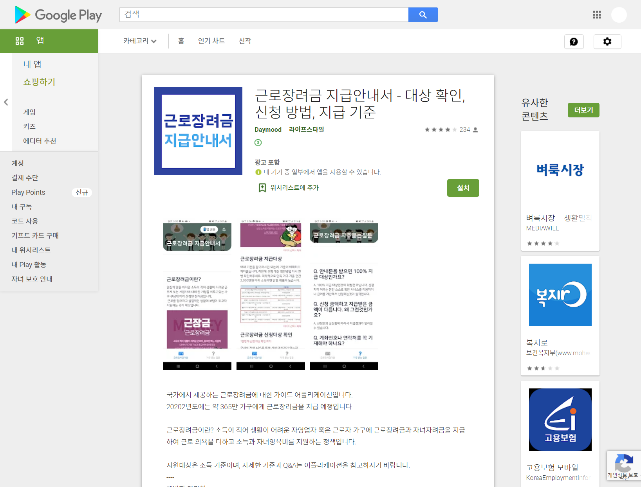Click the 234 ratings count

point(465,130)
